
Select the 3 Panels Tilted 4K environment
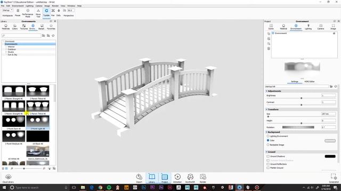tap(38, 107)
